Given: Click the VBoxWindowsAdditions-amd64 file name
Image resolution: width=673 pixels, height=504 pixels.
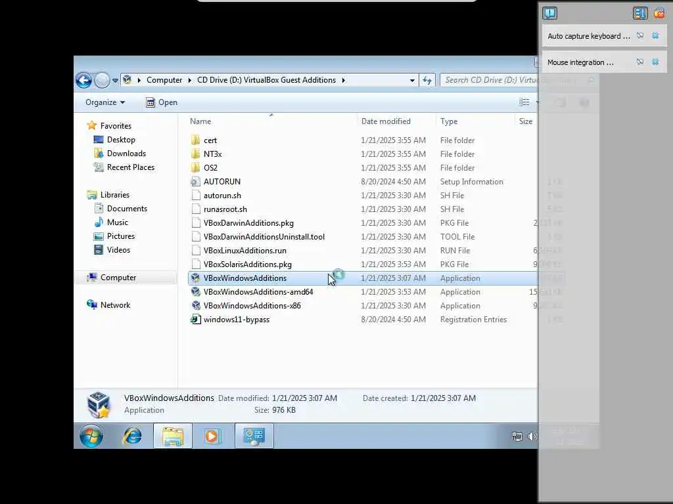Looking at the screenshot, I should pos(258,292).
